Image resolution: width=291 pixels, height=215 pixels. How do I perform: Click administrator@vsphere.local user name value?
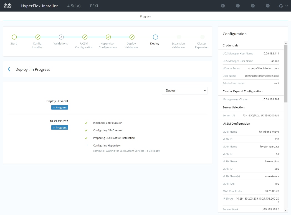(262, 76)
